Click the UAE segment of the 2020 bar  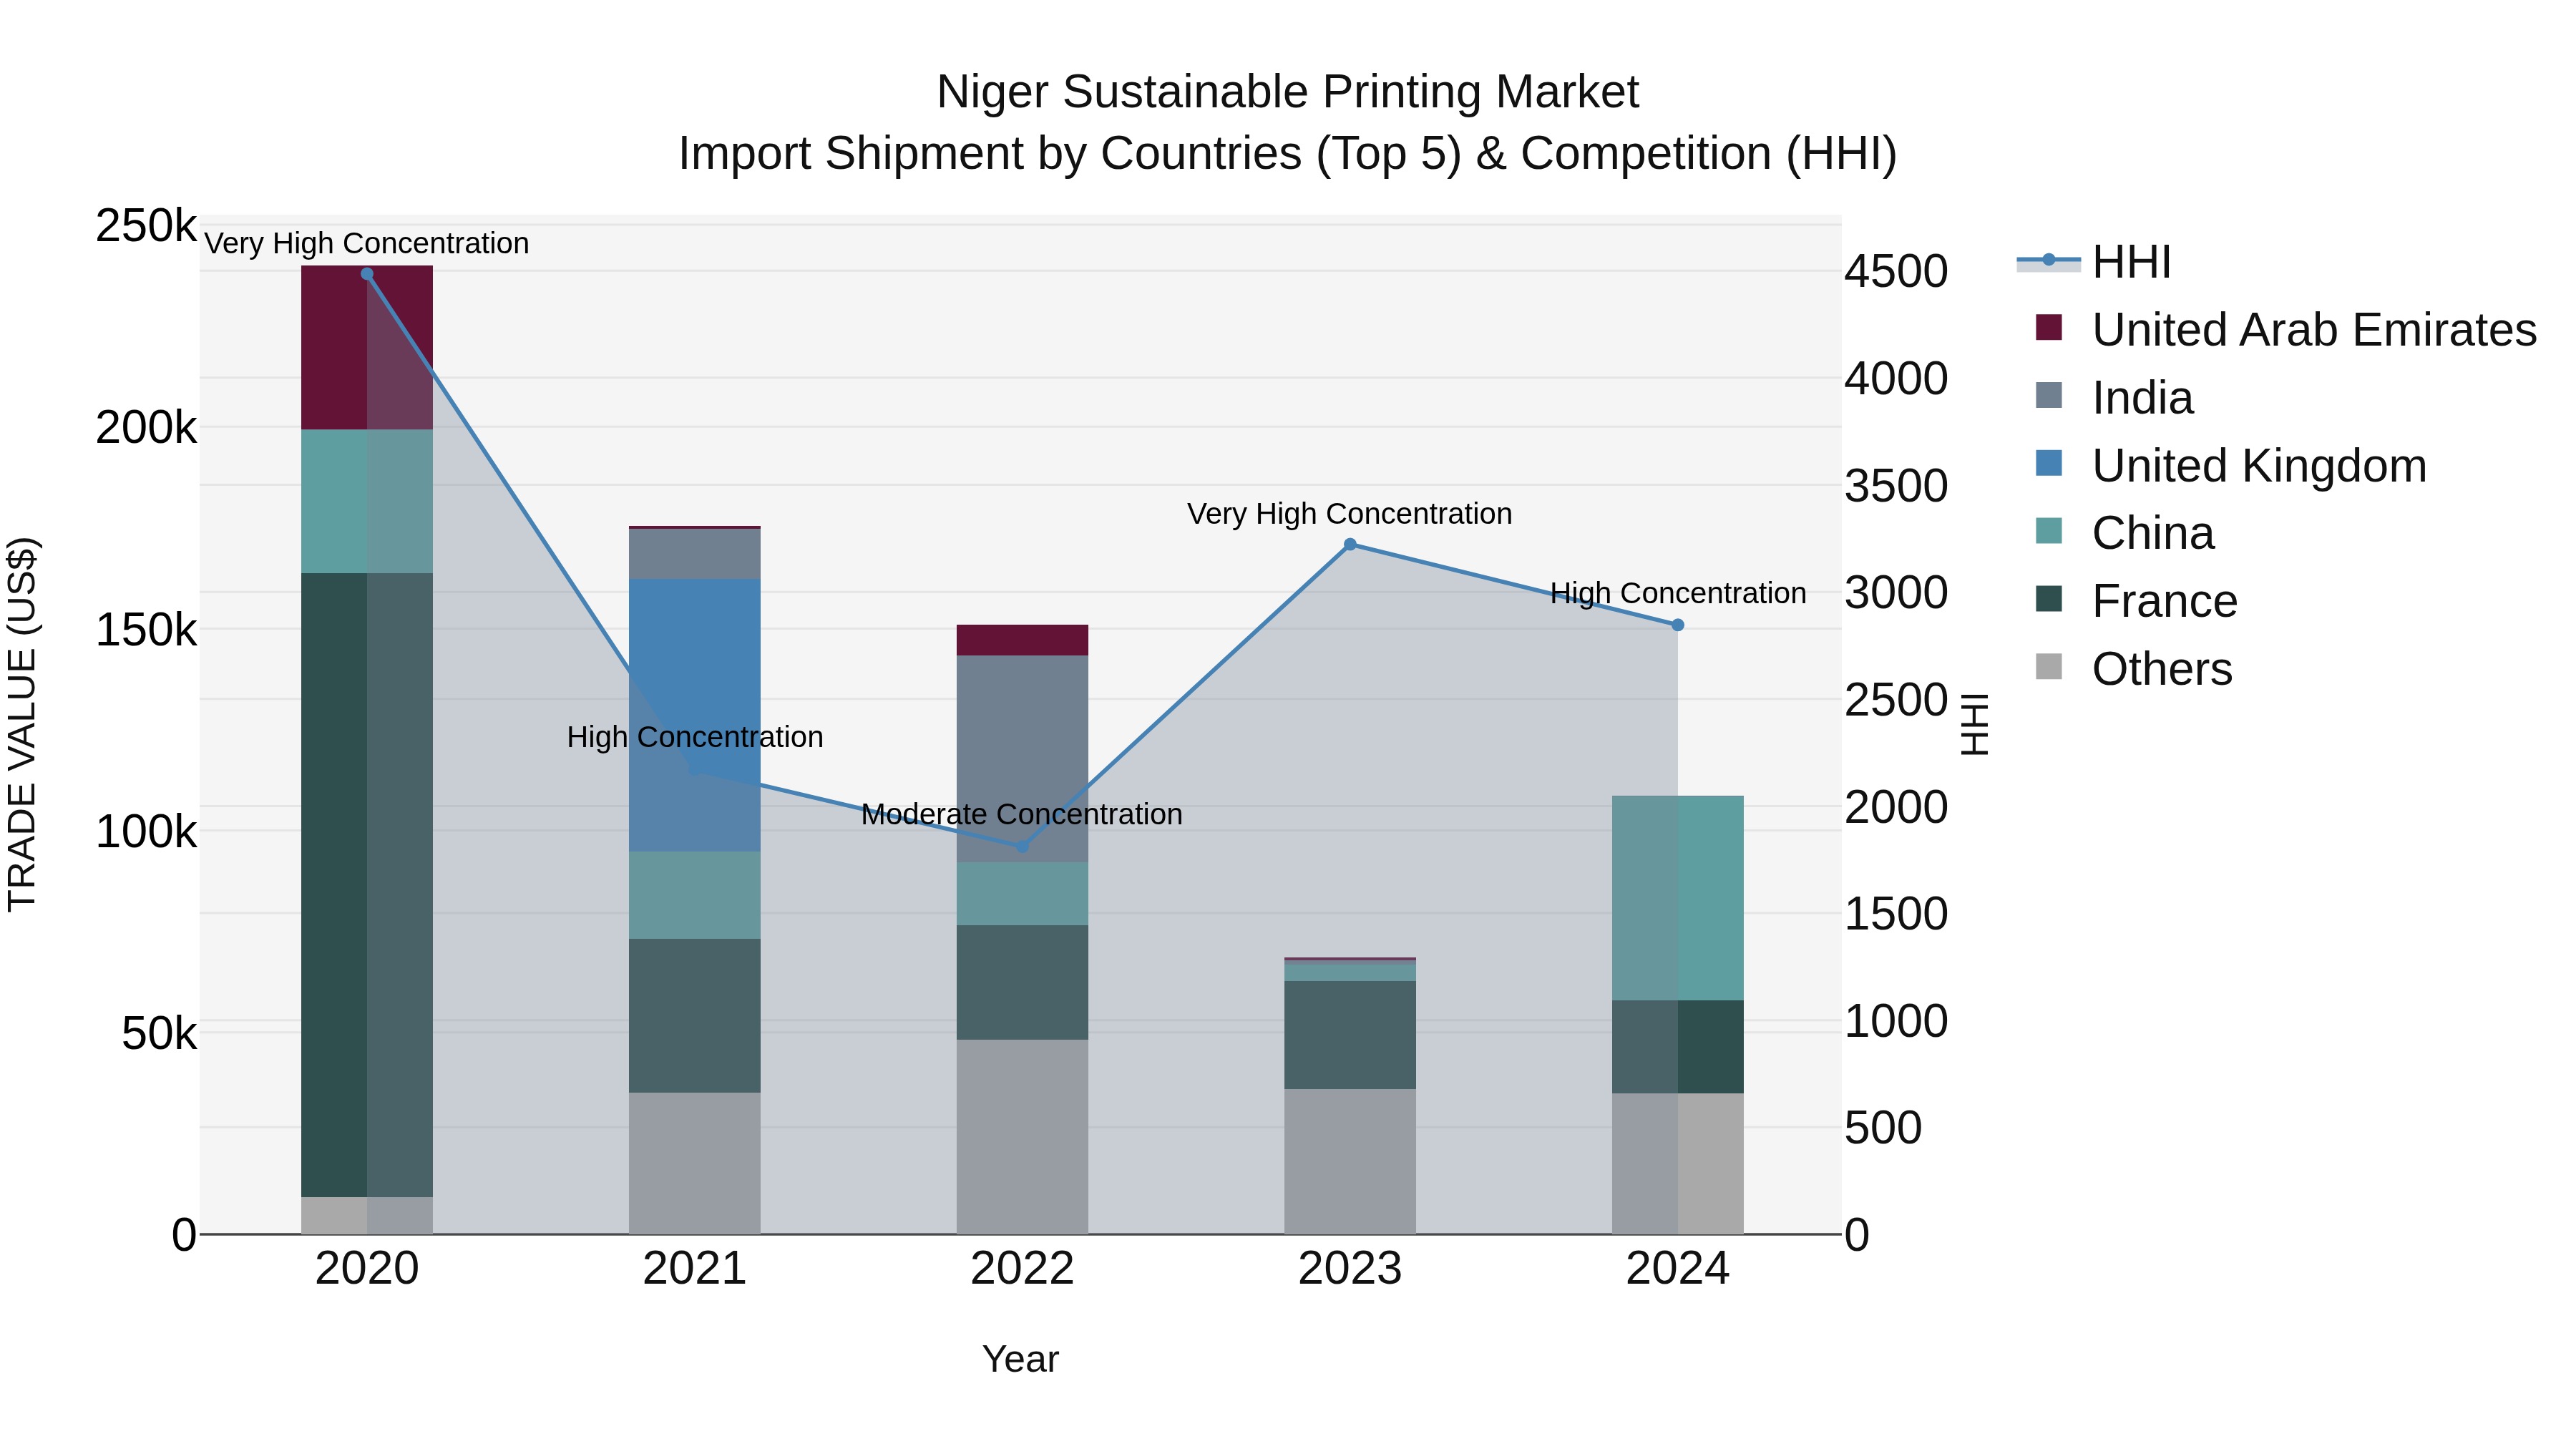click(367, 348)
